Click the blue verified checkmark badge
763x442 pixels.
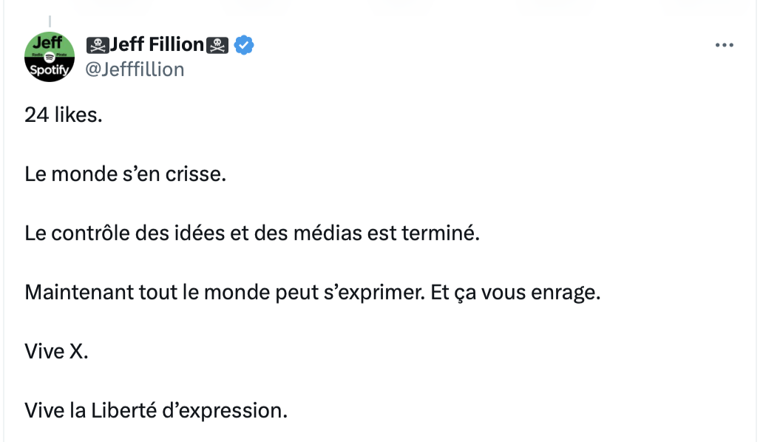pyautogui.click(x=244, y=45)
